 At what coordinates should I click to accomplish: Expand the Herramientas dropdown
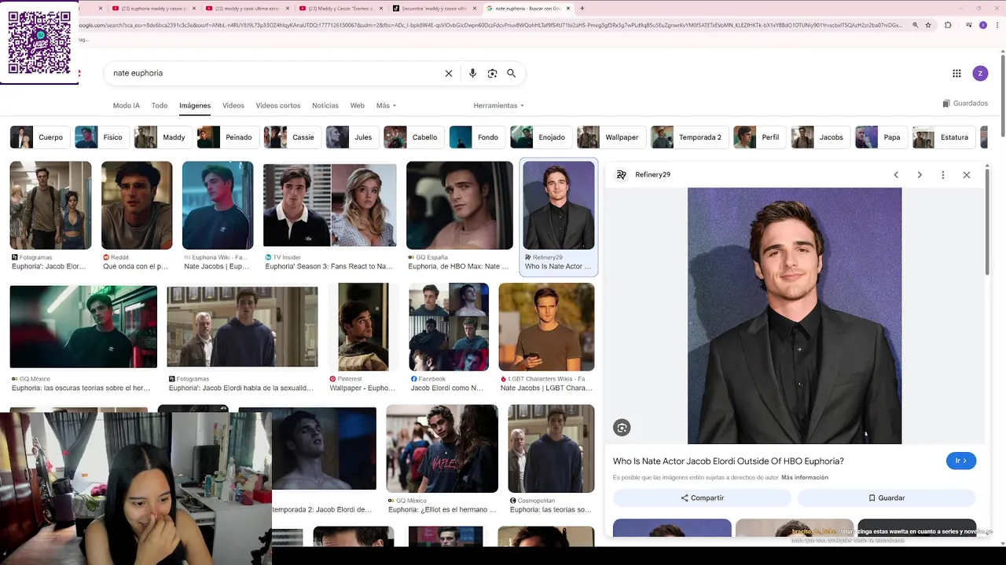[x=498, y=105]
